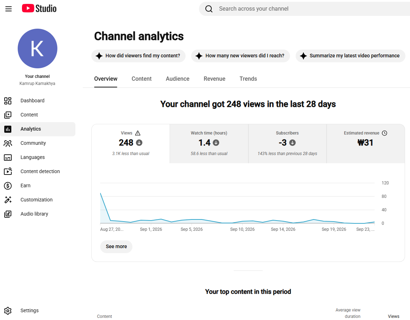Viewport: 410px width, 320px height.
Task: Click the 'Sep 10, 2026' chart date label
Action: coord(243,229)
